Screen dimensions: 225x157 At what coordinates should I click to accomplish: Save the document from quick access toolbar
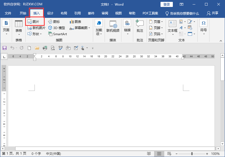[x=5, y=48]
